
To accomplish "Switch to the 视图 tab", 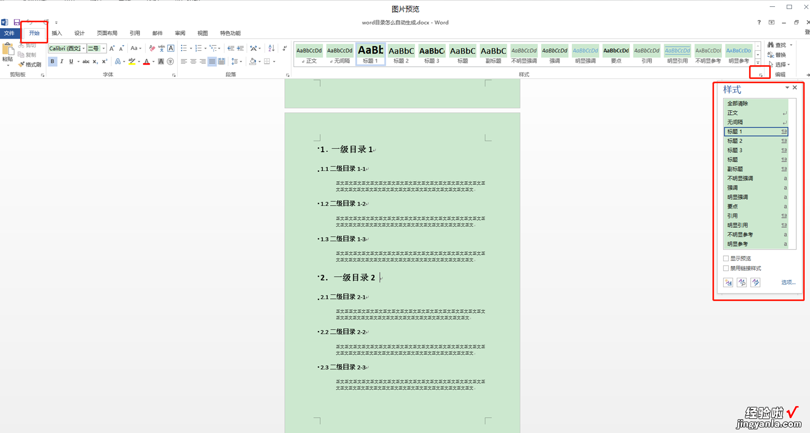I will 202,33.
